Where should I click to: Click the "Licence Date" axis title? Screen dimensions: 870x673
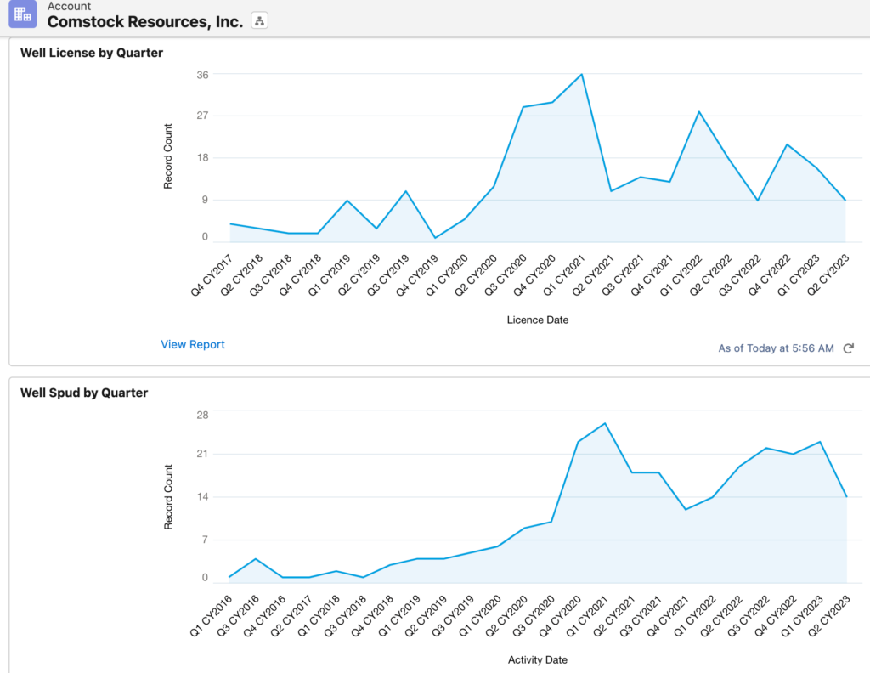[x=538, y=320]
